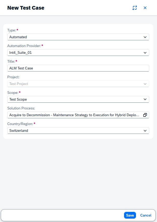Screen dimensions: 157x222
Task: Expand the Type dropdown arrow
Action: coord(145,37)
